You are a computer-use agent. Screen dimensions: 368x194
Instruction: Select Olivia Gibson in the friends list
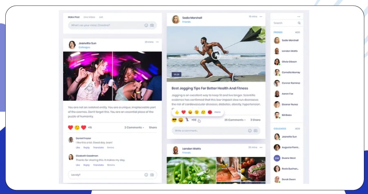[287, 62]
